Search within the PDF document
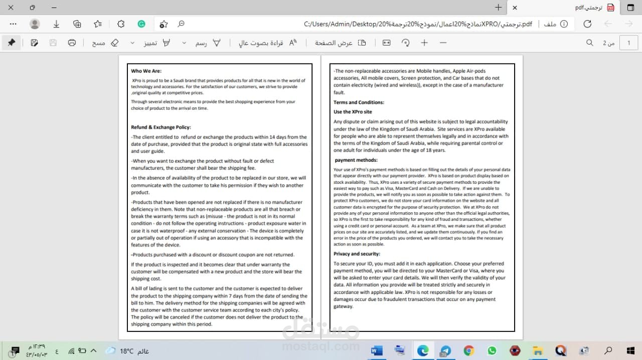642x360 pixels. click(x=590, y=43)
